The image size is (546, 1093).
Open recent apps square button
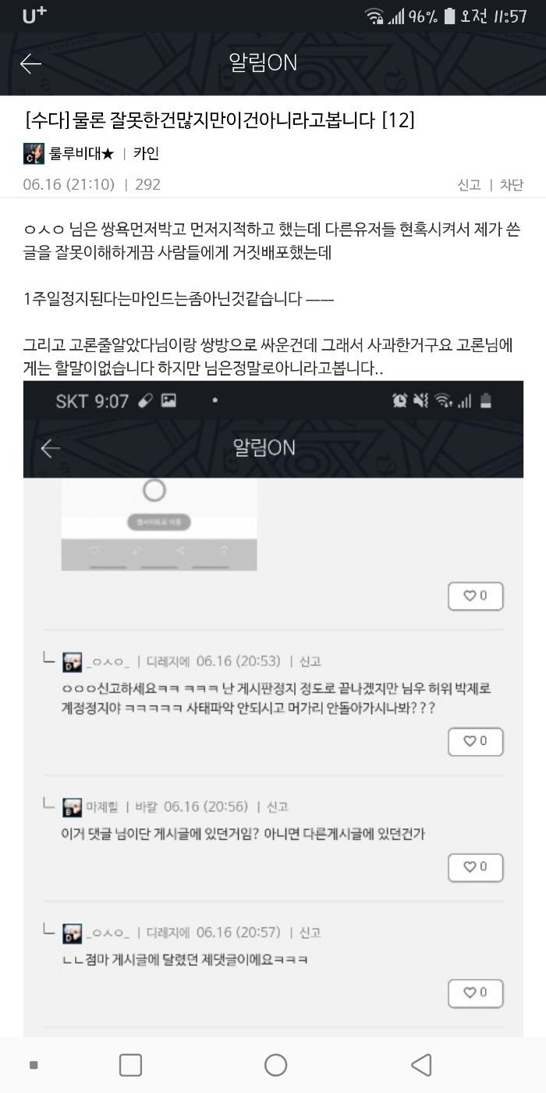[130, 1065]
